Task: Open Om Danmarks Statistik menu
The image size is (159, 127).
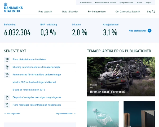Action: (x=128, y=12)
